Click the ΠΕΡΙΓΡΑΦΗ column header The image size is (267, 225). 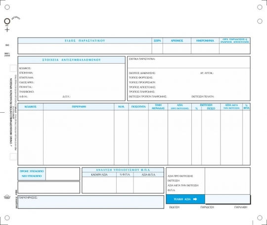tap(79, 107)
